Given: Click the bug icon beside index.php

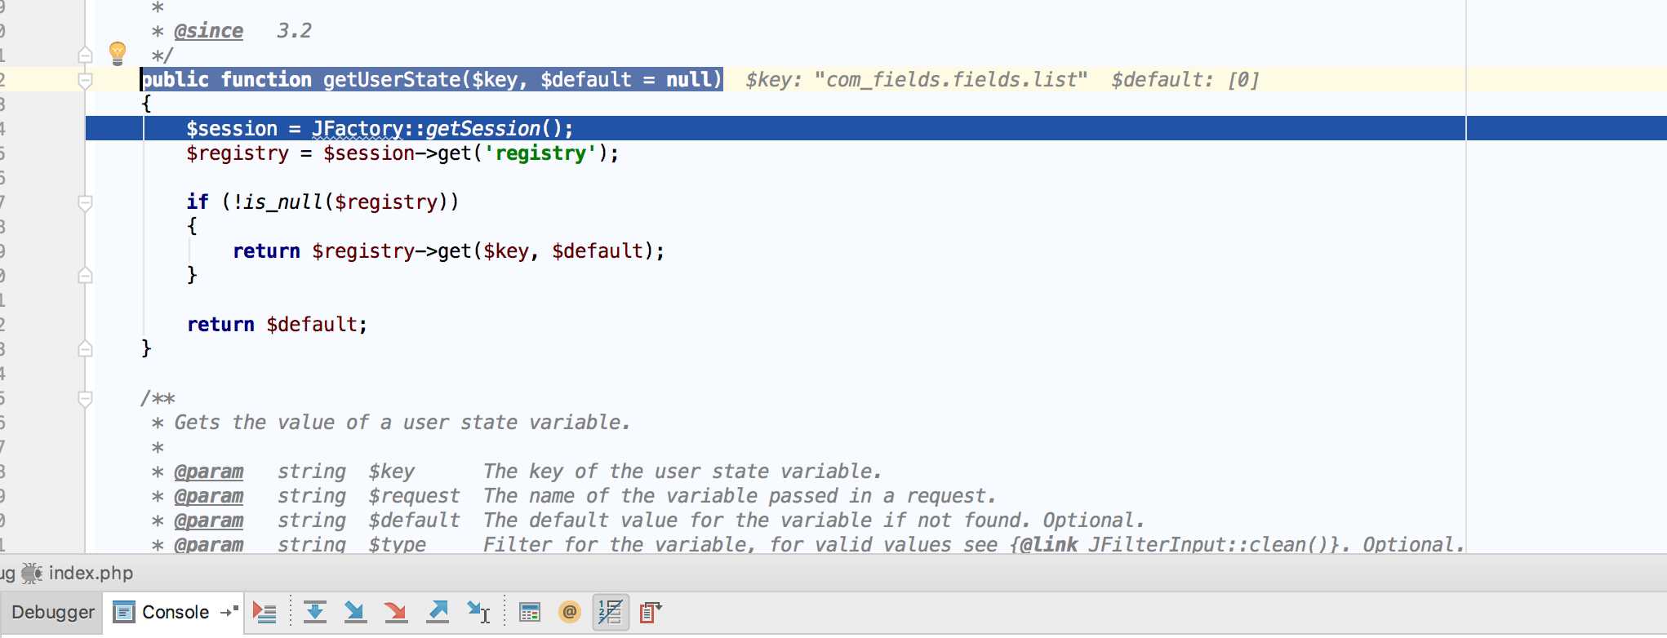Looking at the screenshot, I should (32, 574).
